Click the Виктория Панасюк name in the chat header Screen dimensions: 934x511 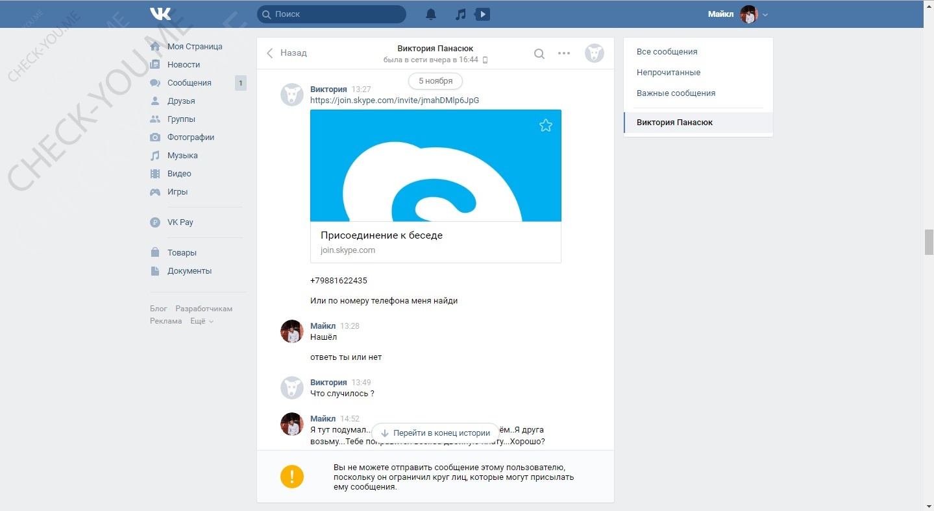pyautogui.click(x=435, y=49)
